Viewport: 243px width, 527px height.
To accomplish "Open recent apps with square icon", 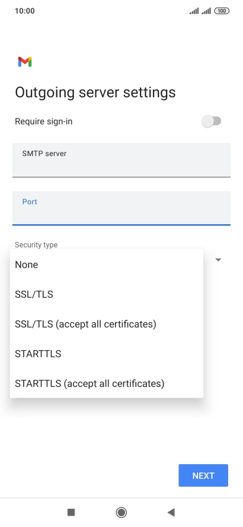I will [x=71, y=512].
